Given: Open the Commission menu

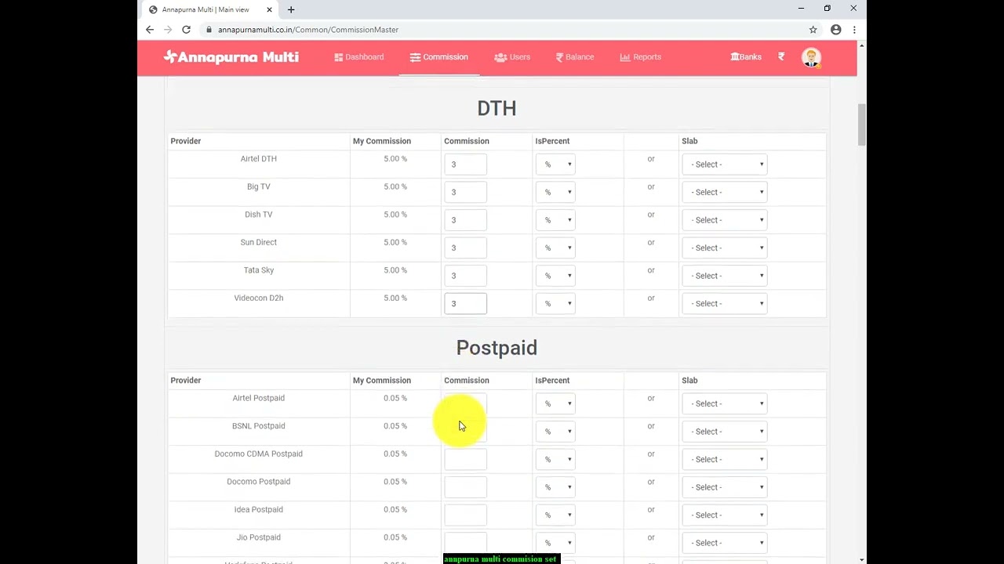Looking at the screenshot, I should pyautogui.click(x=438, y=57).
